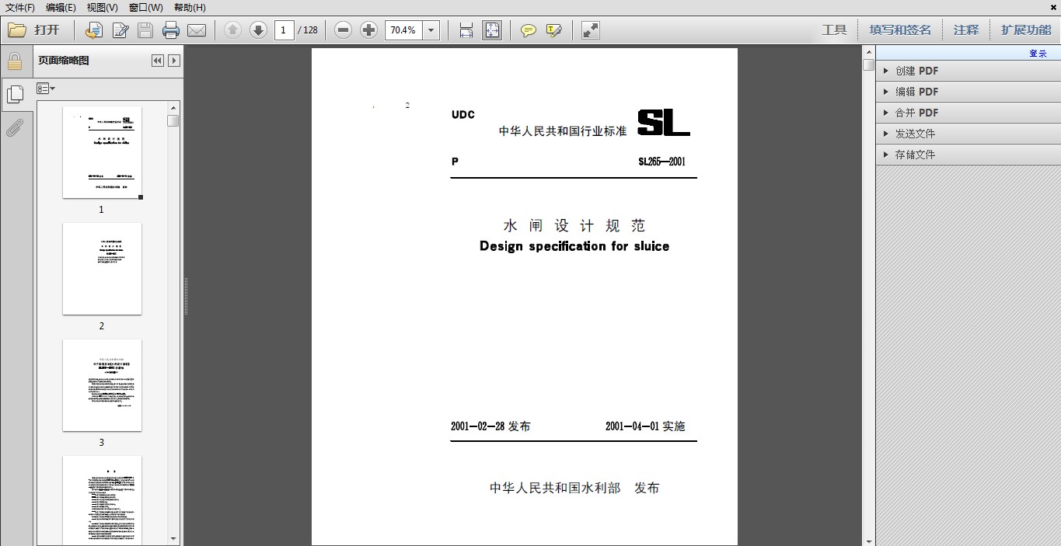The image size is (1061, 546).
Task: Click the thumbnails panel scrollbar thumb
Action: [173, 120]
